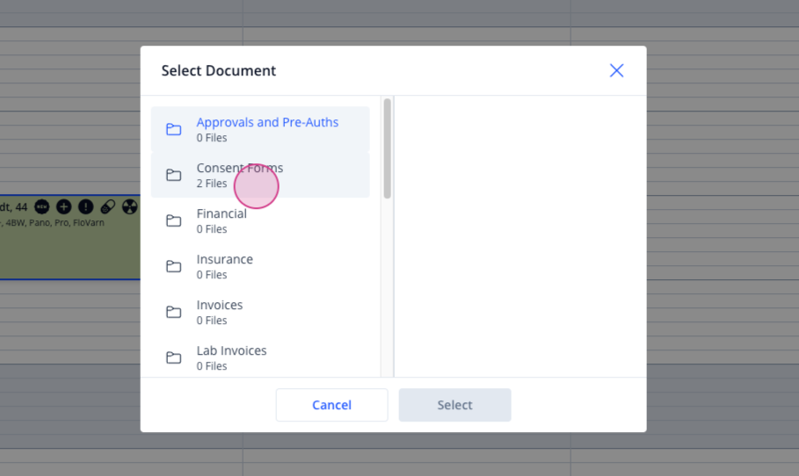Click the exclamation alert icon on appointment
Viewport: 799px width, 476px height.
[x=85, y=206]
